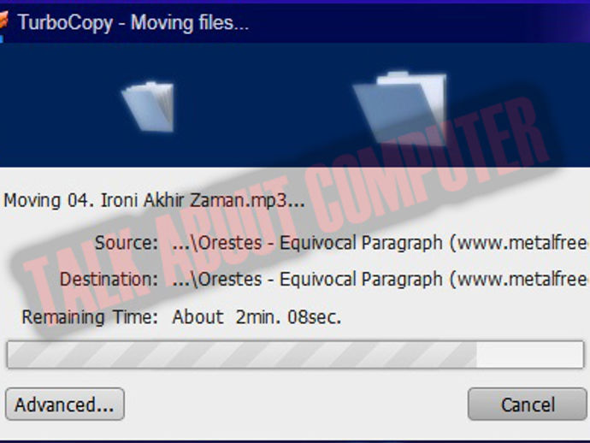590x443 pixels.
Task: Cancel the file move operation
Action: coord(528,405)
